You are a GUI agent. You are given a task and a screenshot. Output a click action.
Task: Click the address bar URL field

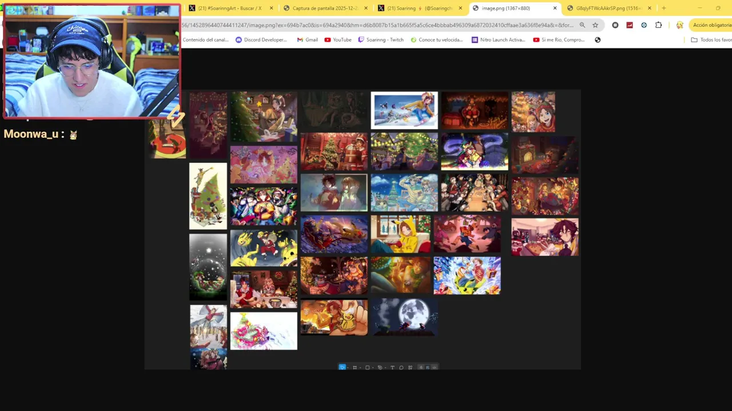click(377, 25)
